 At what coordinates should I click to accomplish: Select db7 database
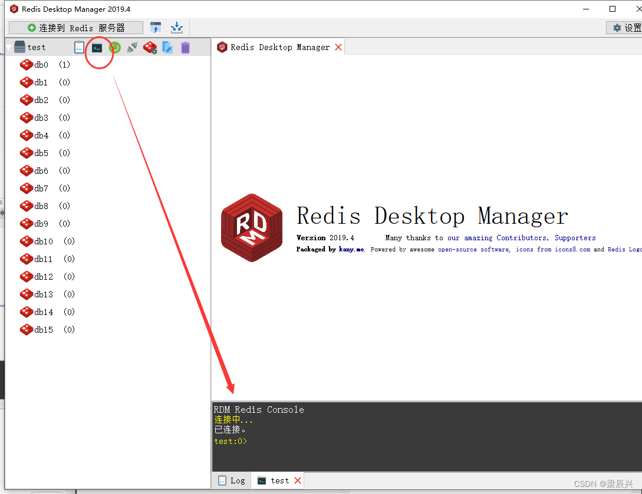coord(45,188)
